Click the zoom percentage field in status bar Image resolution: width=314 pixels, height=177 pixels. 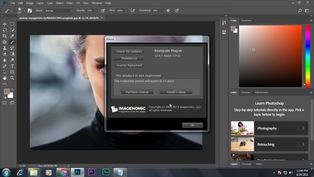click(x=23, y=166)
